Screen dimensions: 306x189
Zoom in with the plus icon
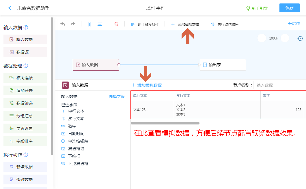(x=285, y=38)
